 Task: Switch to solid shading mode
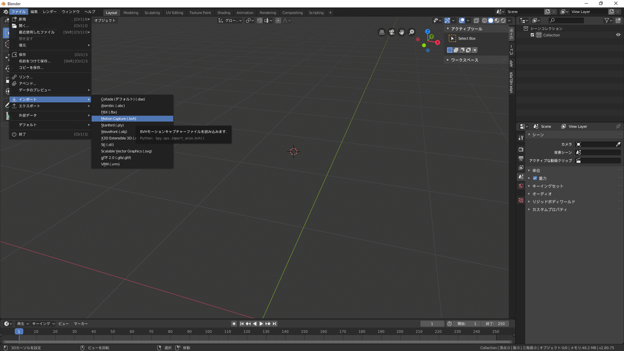click(x=490, y=20)
